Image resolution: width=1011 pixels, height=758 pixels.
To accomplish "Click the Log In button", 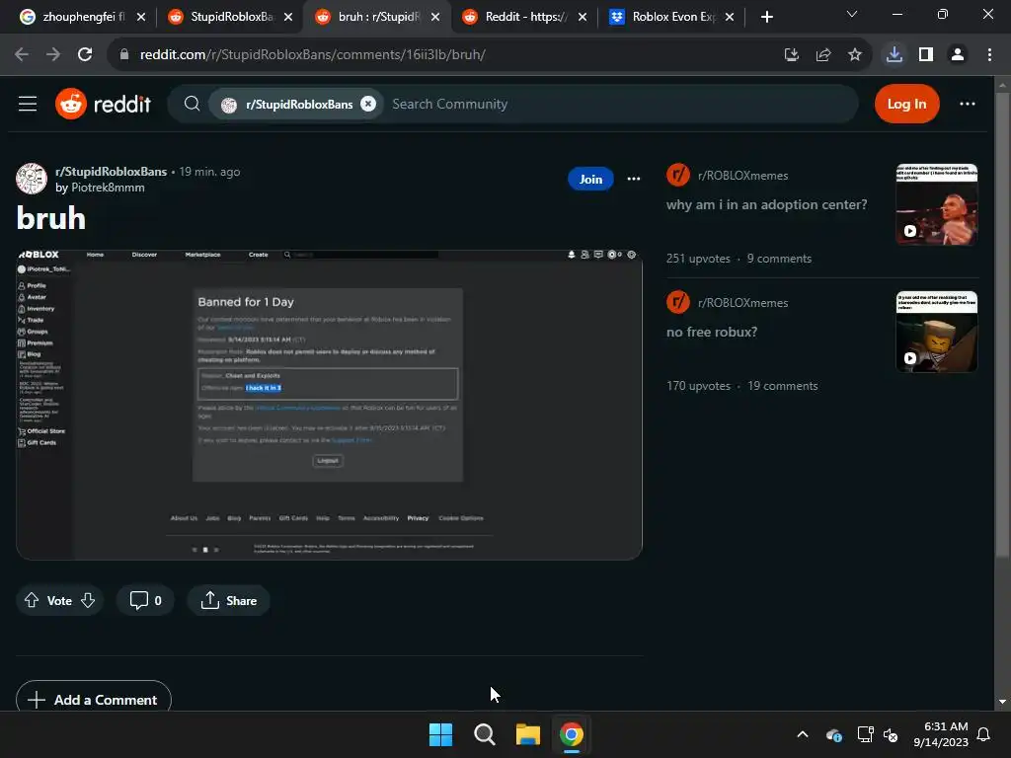I will pyautogui.click(x=906, y=104).
